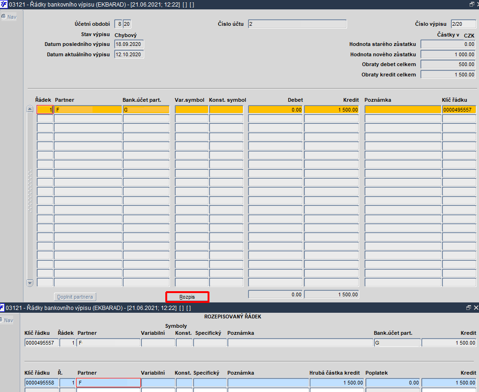Click the Obraty debet celkem field
Screen dimensions: 479x392
click(x=448, y=64)
